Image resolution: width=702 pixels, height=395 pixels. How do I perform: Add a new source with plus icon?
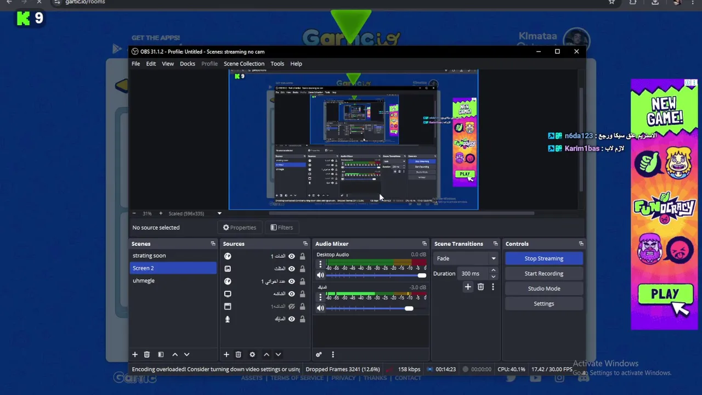(x=226, y=354)
